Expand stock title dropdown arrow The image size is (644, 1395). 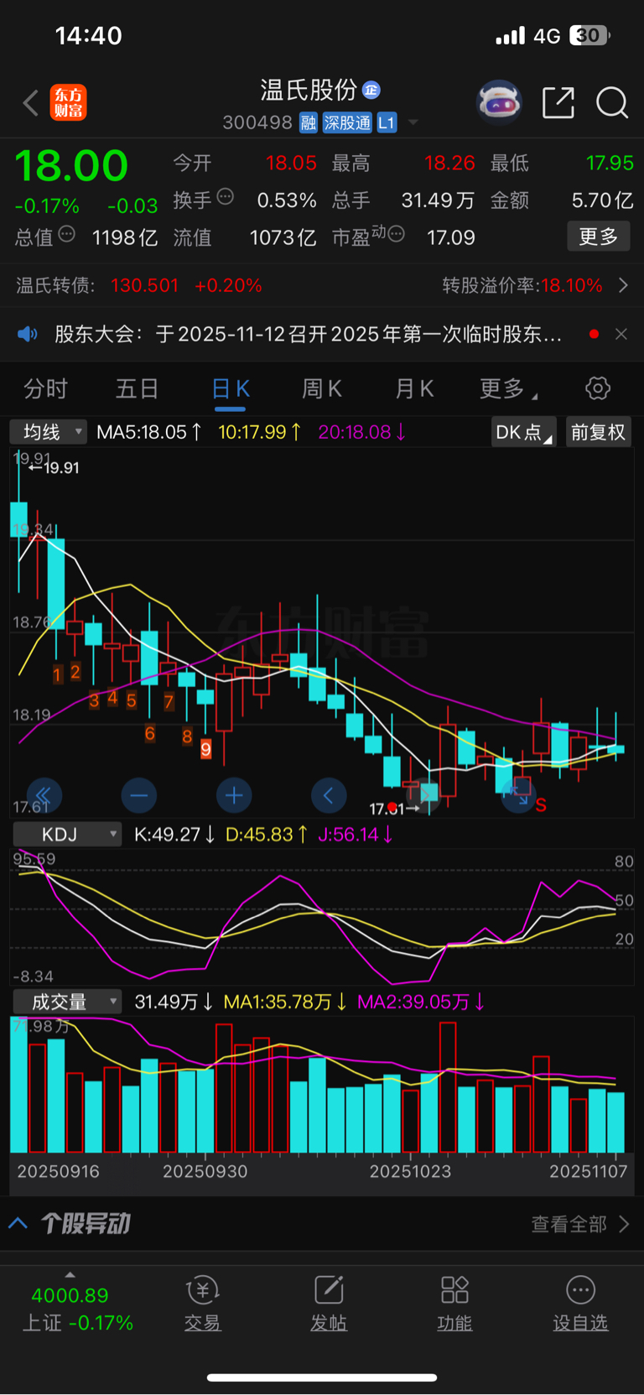click(x=413, y=123)
